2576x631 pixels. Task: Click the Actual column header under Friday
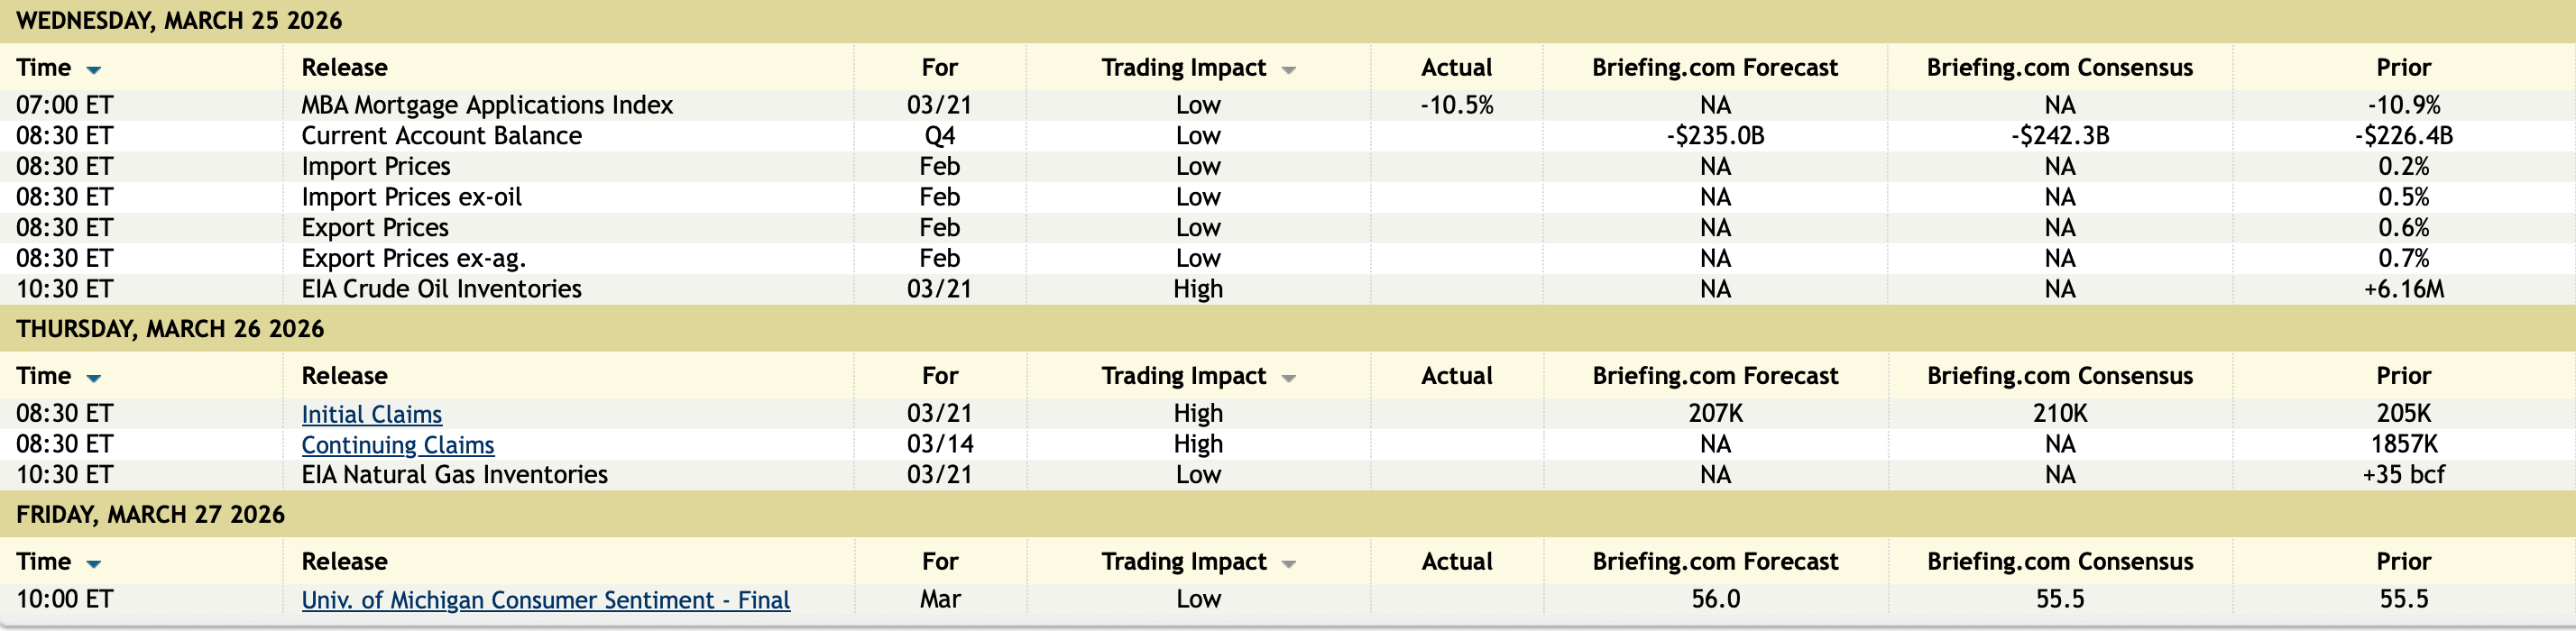pos(1456,562)
